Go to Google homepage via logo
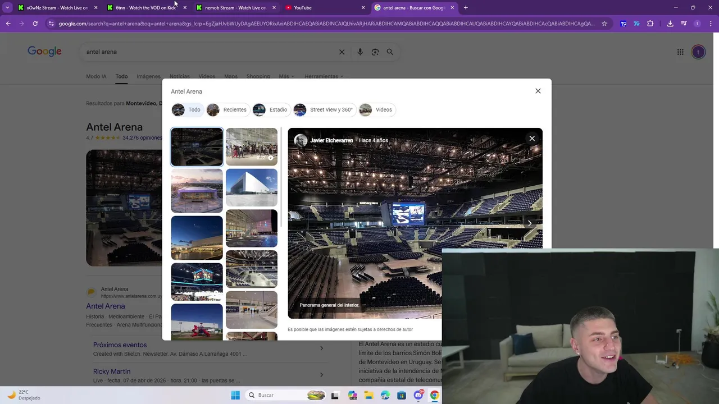 coord(44,52)
